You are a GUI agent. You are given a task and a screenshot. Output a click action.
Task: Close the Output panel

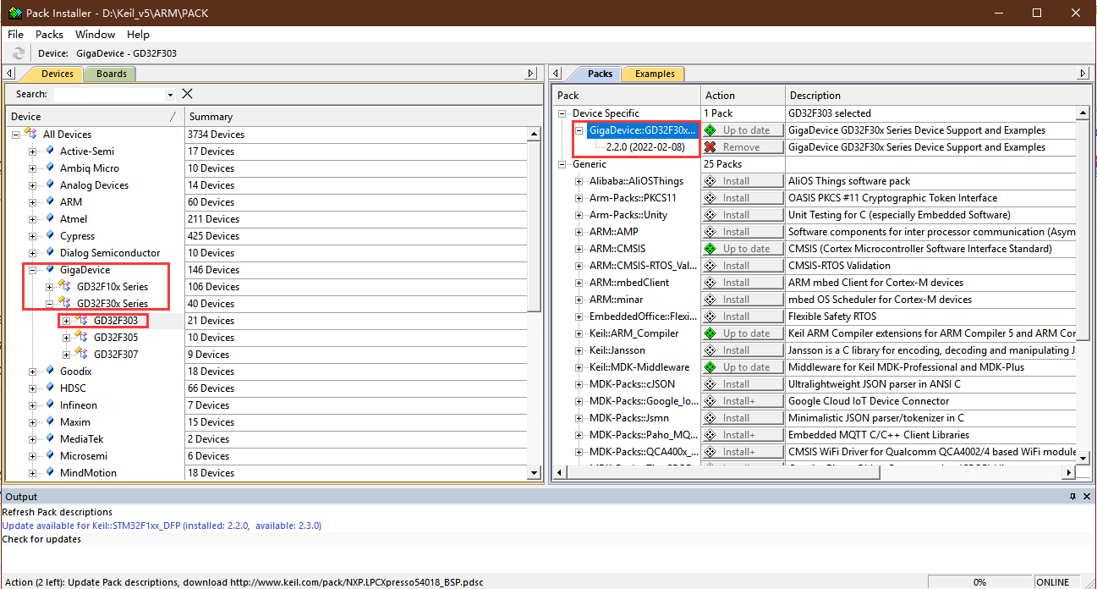tap(1086, 497)
